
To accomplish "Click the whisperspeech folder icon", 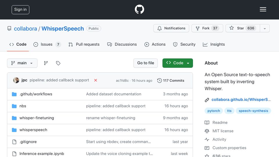I will click(x=14, y=130).
